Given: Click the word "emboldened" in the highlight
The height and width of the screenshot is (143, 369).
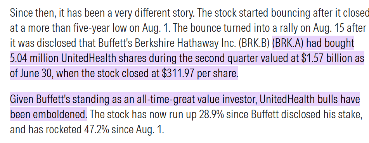Looking at the screenshot, I should pyautogui.click(x=59, y=114).
